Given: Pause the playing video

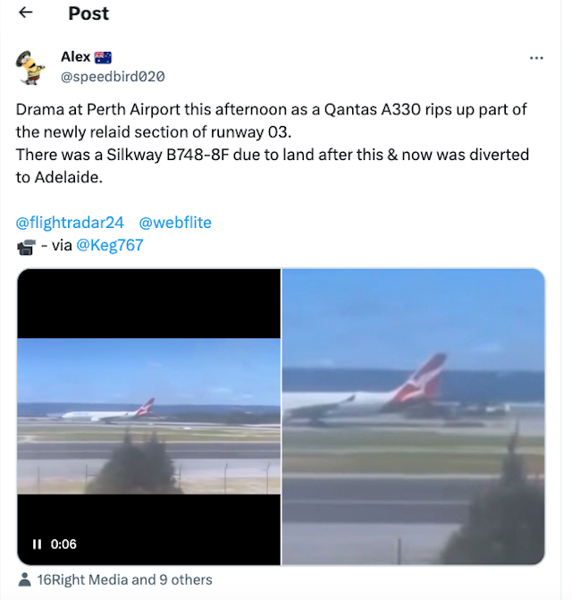Looking at the screenshot, I should click(x=37, y=544).
